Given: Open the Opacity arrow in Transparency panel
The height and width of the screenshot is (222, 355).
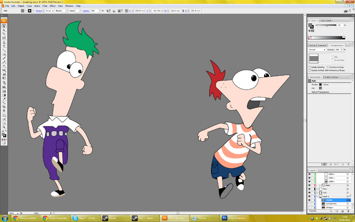Looking at the screenshot, I should (x=342, y=49).
